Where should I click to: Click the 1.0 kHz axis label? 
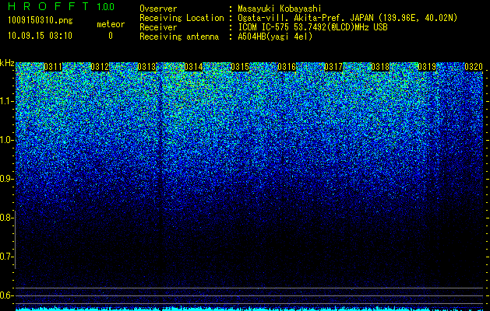[6, 140]
